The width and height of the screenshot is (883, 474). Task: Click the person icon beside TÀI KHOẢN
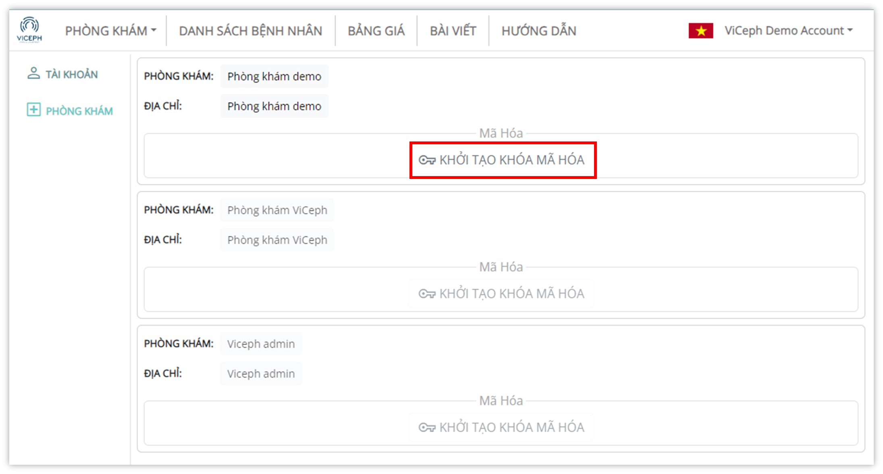coord(33,73)
